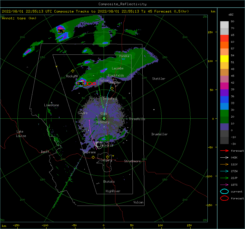Click the Sundre label

pyautogui.click(x=82, y=113)
